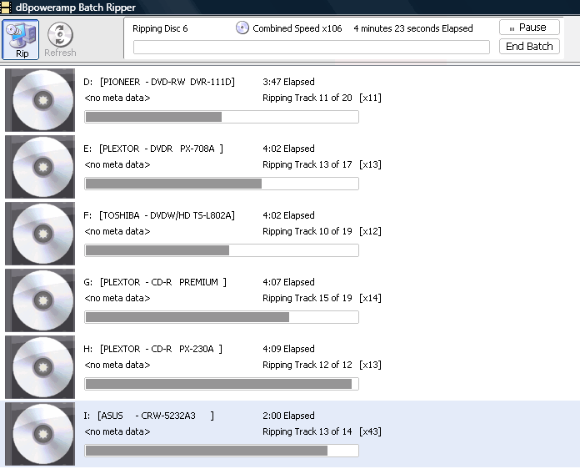The image size is (580, 474).
Task: Click the overall batch progress bar
Action: point(312,48)
